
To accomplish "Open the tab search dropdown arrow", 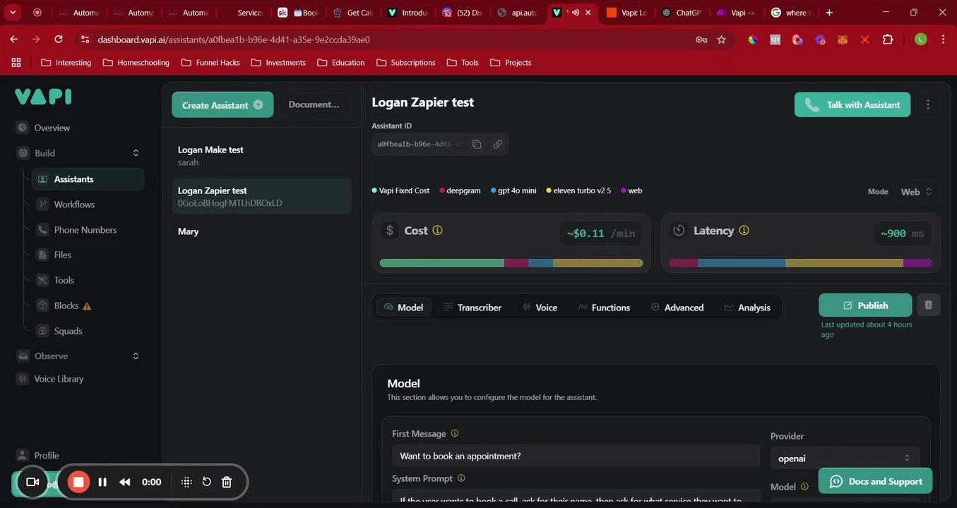I will tap(13, 13).
